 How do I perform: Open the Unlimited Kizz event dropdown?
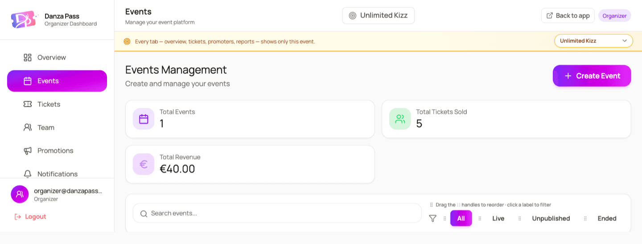coord(593,41)
